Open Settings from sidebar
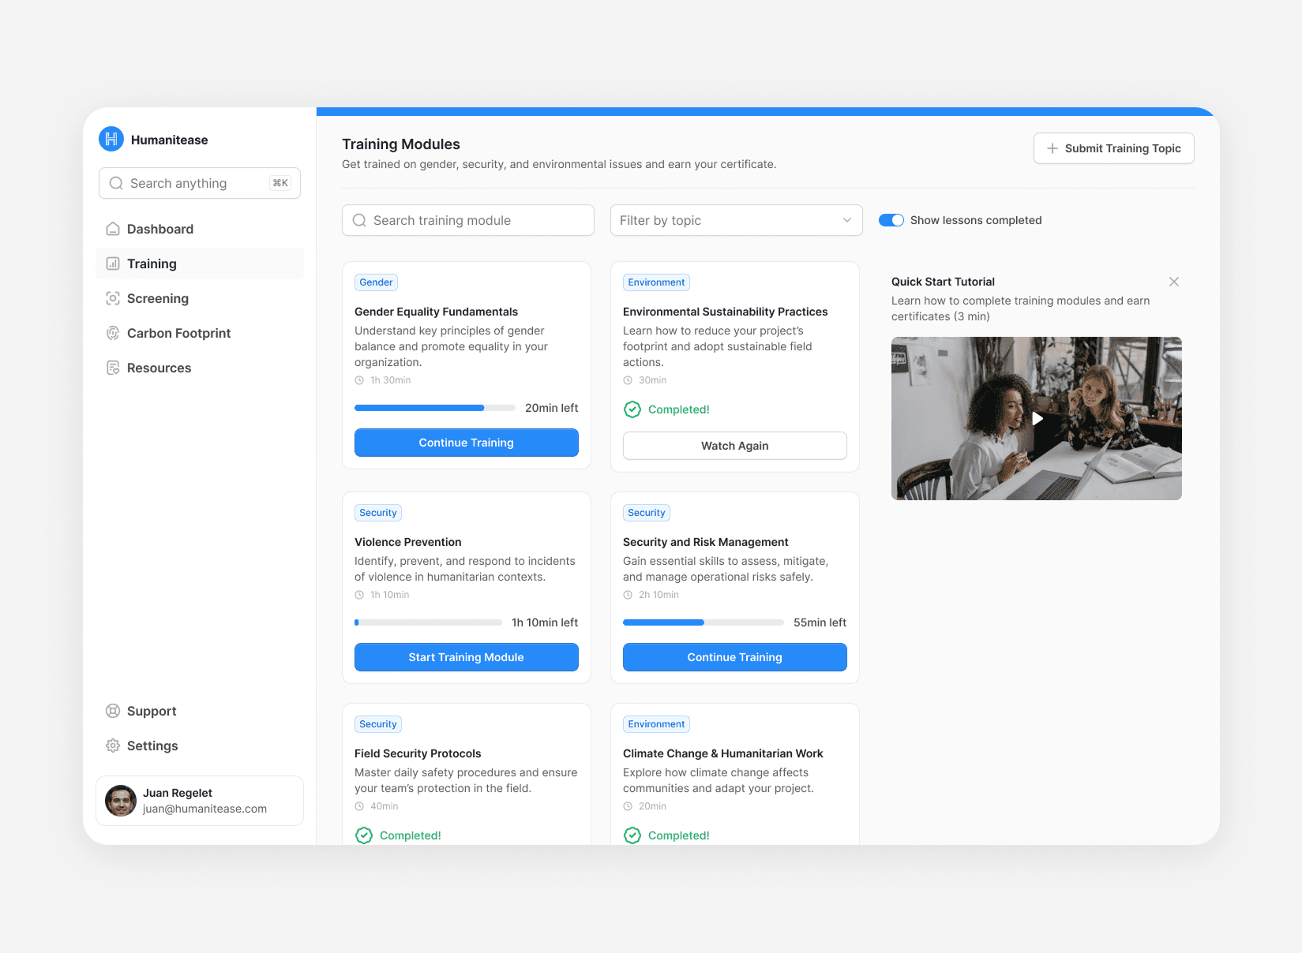1302x953 pixels. 200,746
